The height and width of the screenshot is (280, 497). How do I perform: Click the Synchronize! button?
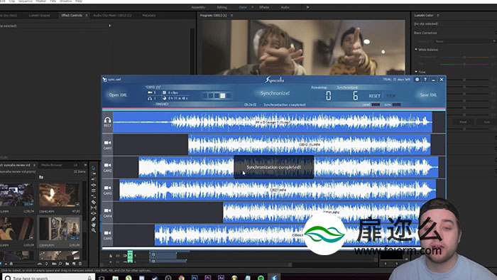point(275,93)
